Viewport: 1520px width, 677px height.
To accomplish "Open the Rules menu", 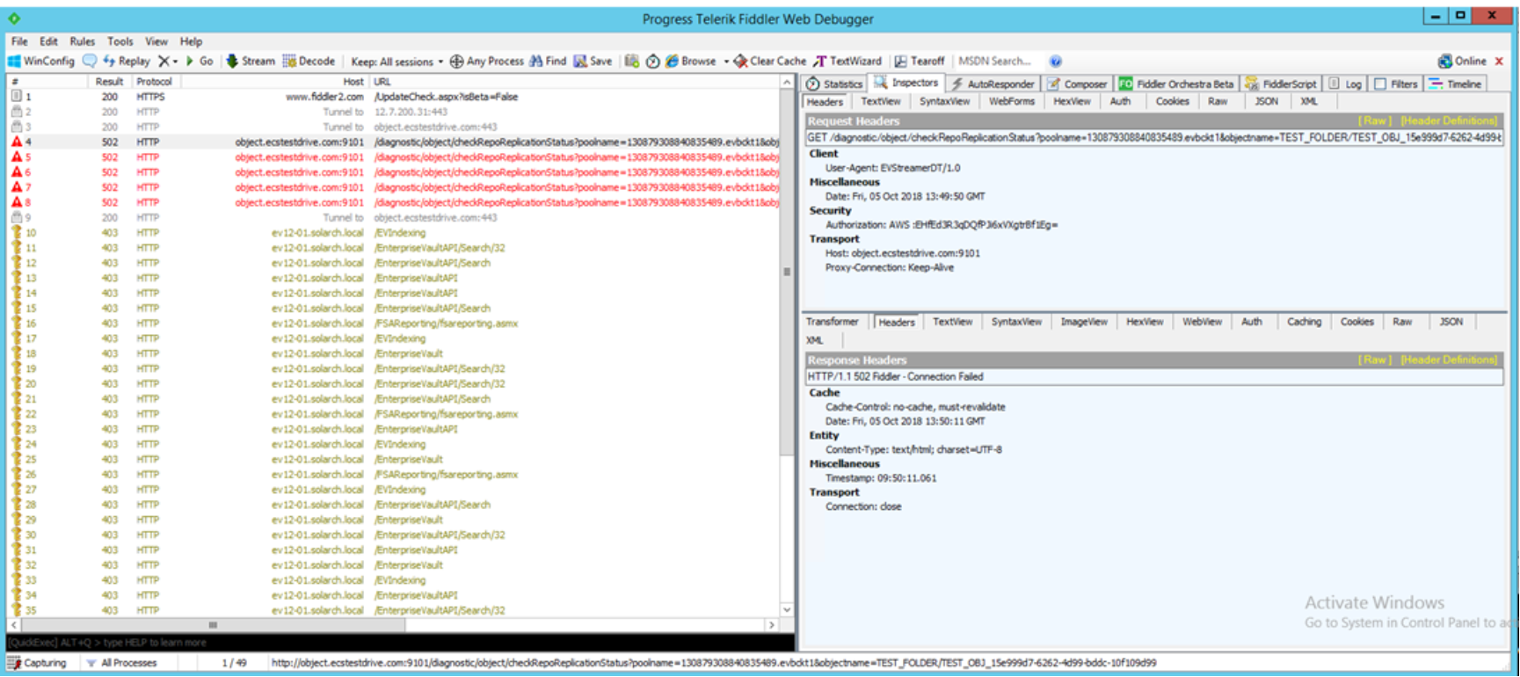I will click(x=82, y=41).
